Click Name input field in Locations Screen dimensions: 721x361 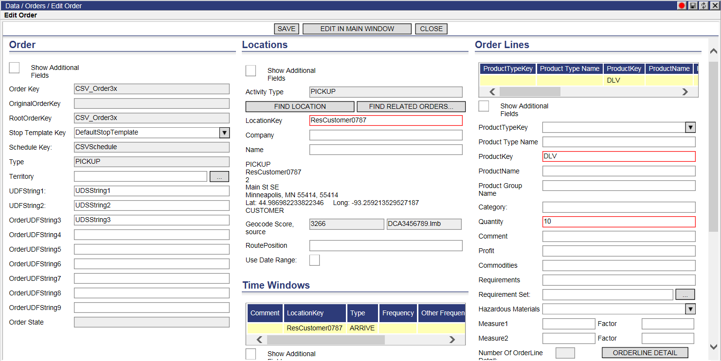point(386,150)
